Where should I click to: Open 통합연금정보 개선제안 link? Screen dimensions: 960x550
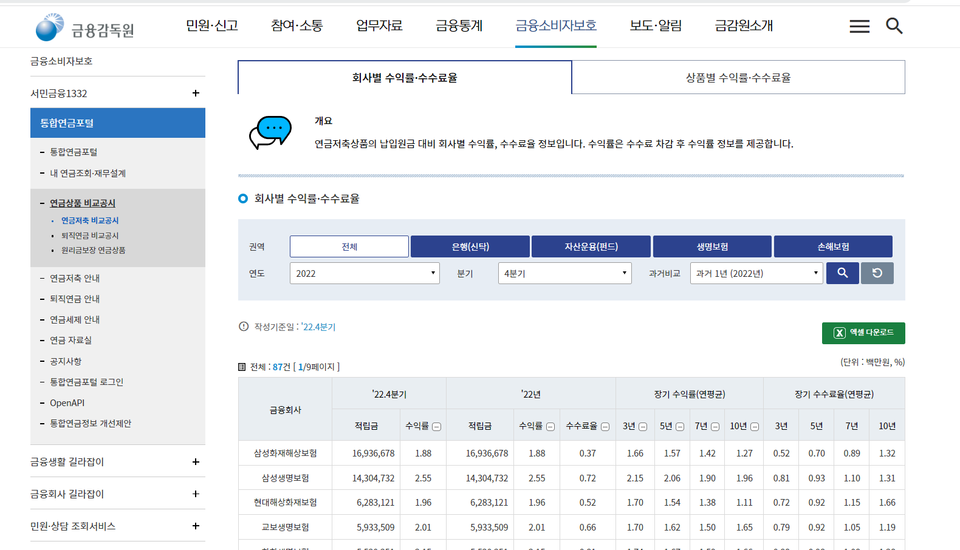click(91, 423)
